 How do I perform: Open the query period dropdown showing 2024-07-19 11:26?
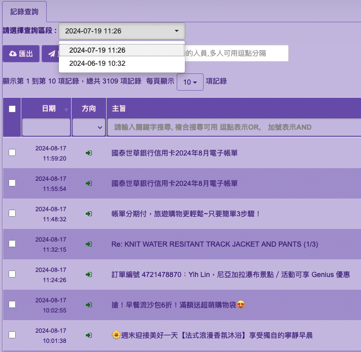pos(122,31)
